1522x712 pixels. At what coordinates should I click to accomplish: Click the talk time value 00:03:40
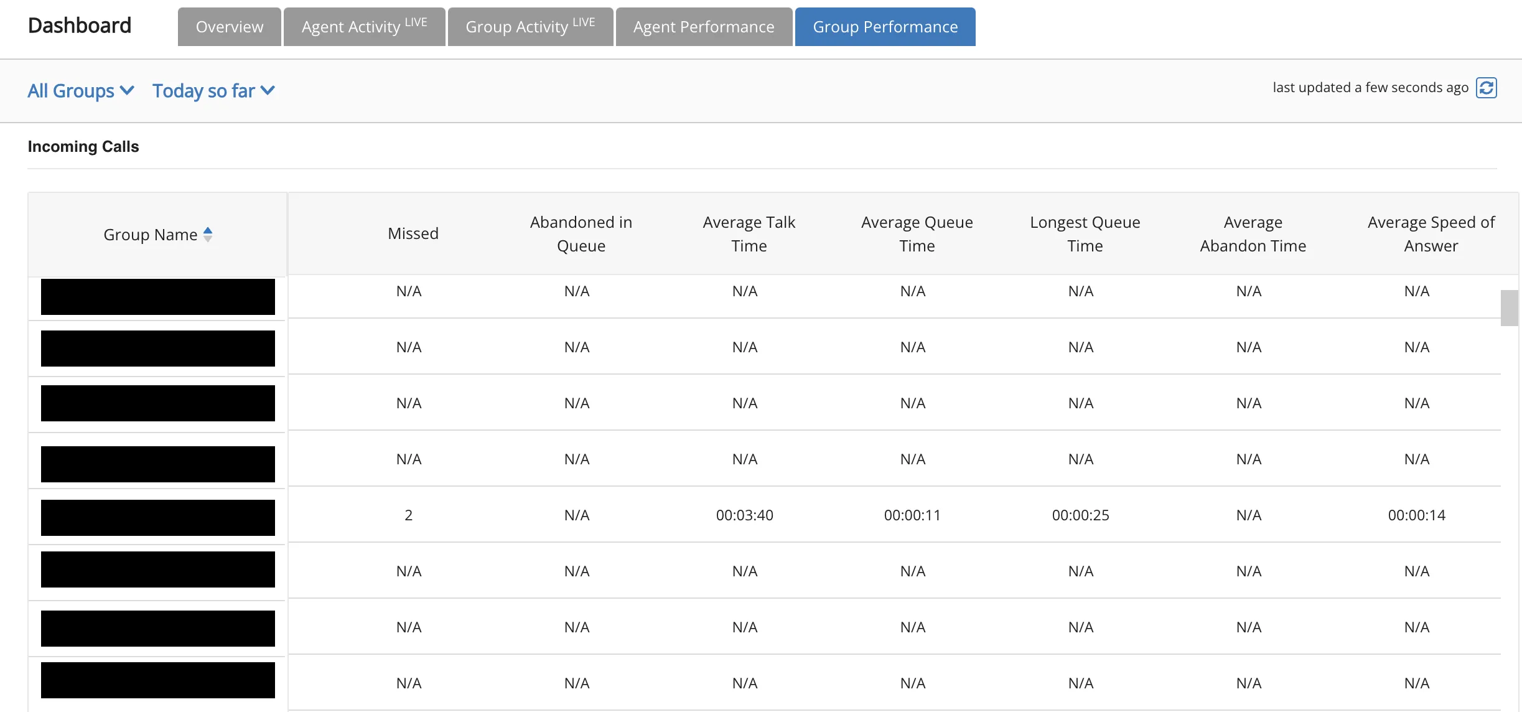tap(745, 515)
